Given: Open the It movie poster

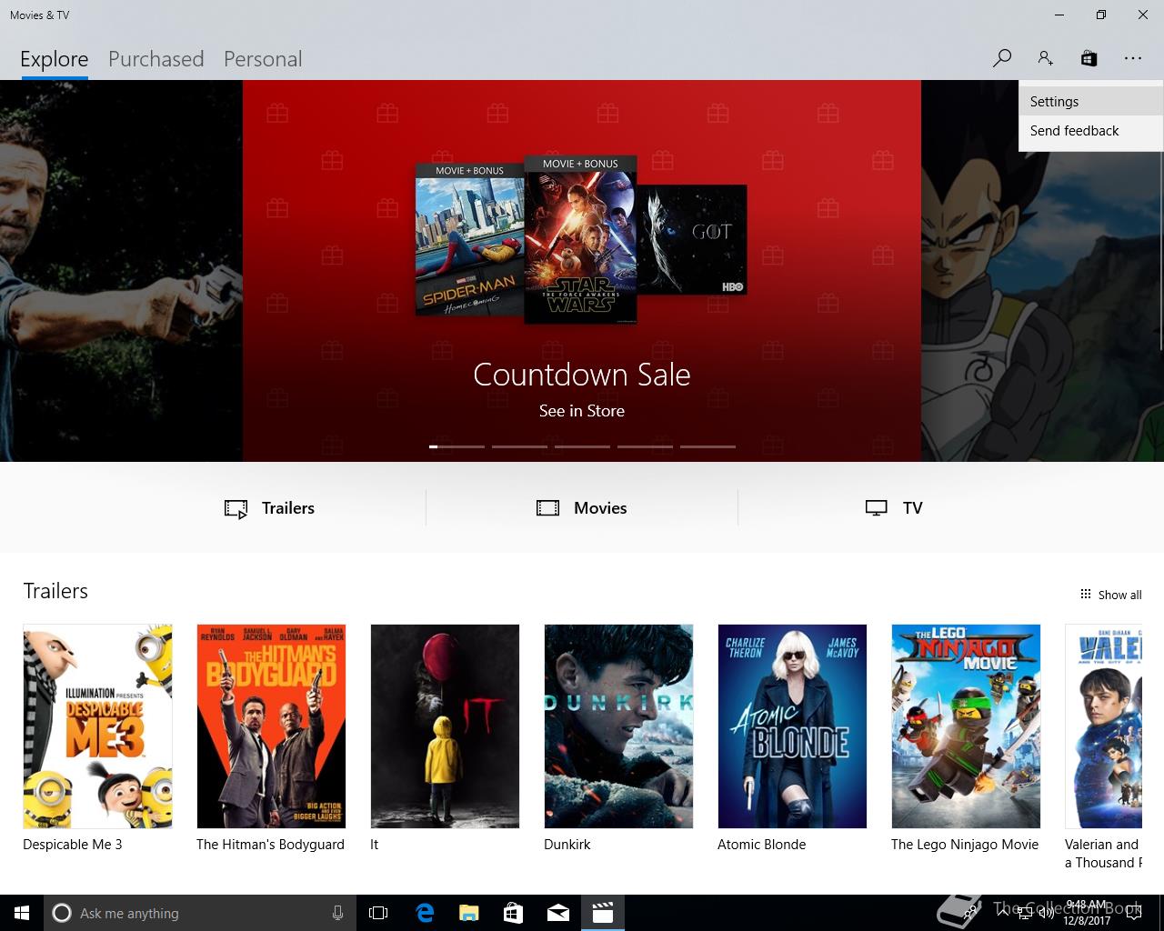Looking at the screenshot, I should (445, 726).
